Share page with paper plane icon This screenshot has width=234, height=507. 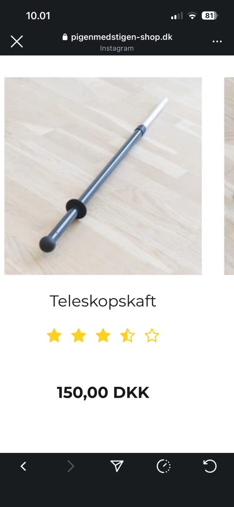[x=117, y=466]
